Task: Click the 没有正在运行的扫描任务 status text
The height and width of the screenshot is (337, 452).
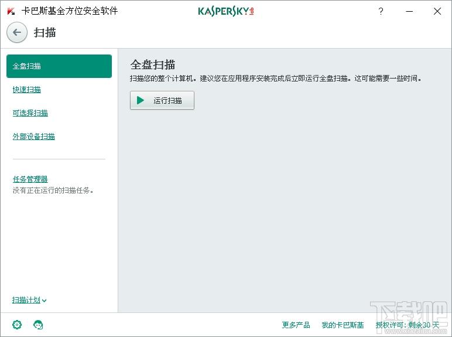Action: point(53,190)
